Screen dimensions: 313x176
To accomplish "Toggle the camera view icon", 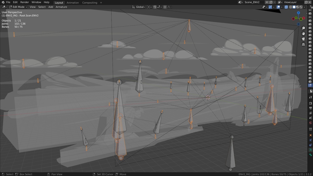I will click(x=303, y=39).
